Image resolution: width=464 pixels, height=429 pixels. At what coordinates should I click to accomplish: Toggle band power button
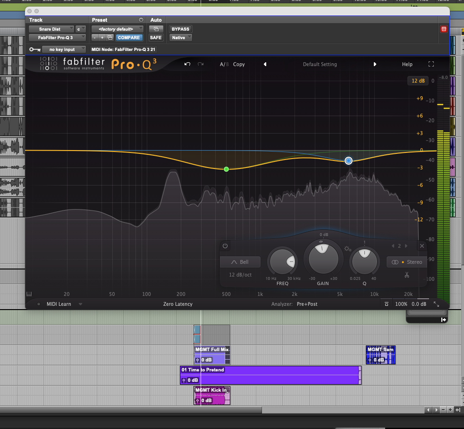[x=225, y=246]
